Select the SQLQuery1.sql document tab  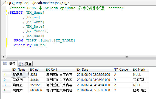click(x=37, y=3)
